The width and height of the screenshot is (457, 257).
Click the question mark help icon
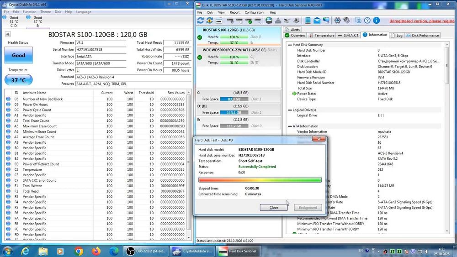pyautogui.click(x=367, y=21)
